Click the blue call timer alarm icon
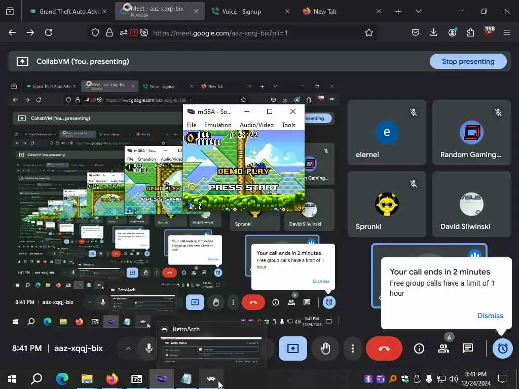 click(x=502, y=348)
